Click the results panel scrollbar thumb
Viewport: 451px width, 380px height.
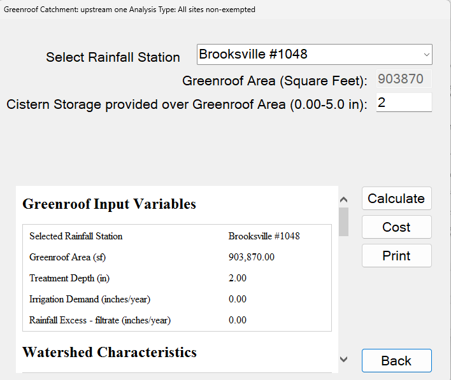(344, 222)
